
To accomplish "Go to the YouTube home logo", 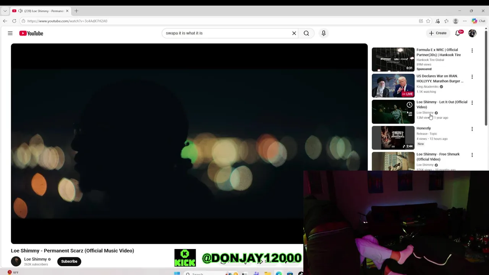I will click(31, 33).
